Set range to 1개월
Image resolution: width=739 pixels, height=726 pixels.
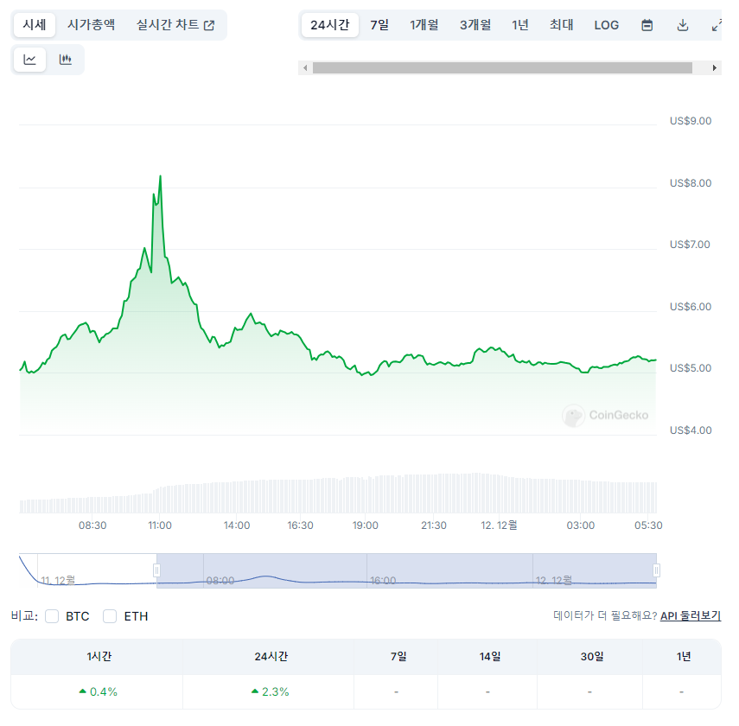pos(424,25)
